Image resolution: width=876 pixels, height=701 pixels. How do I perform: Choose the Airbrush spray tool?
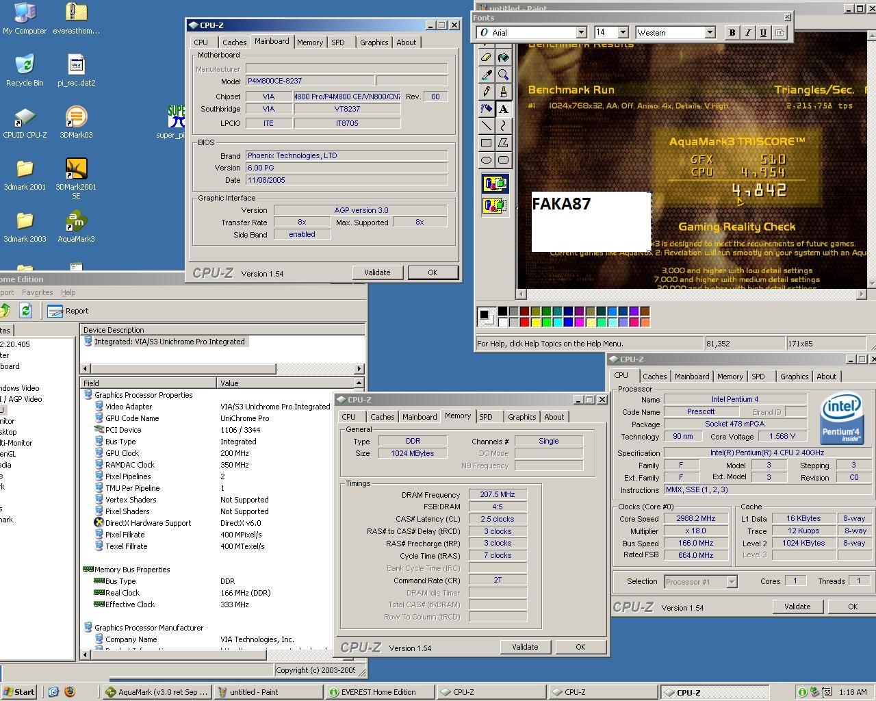(487, 109)
